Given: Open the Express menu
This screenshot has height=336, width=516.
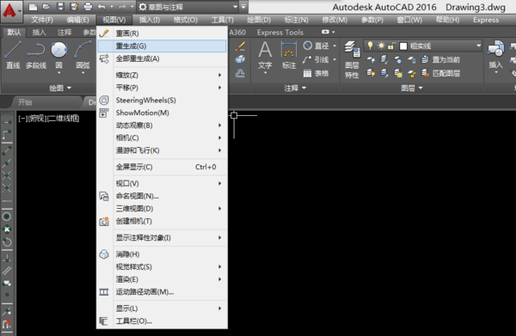Looking at the screenshot, I should 486,20.
